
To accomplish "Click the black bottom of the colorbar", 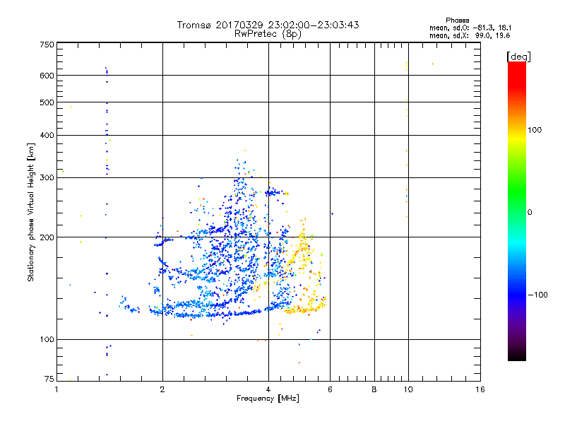I will point(517,355).
